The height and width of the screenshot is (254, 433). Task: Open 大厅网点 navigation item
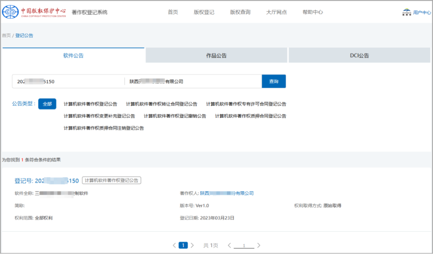[x=276, y=12]
